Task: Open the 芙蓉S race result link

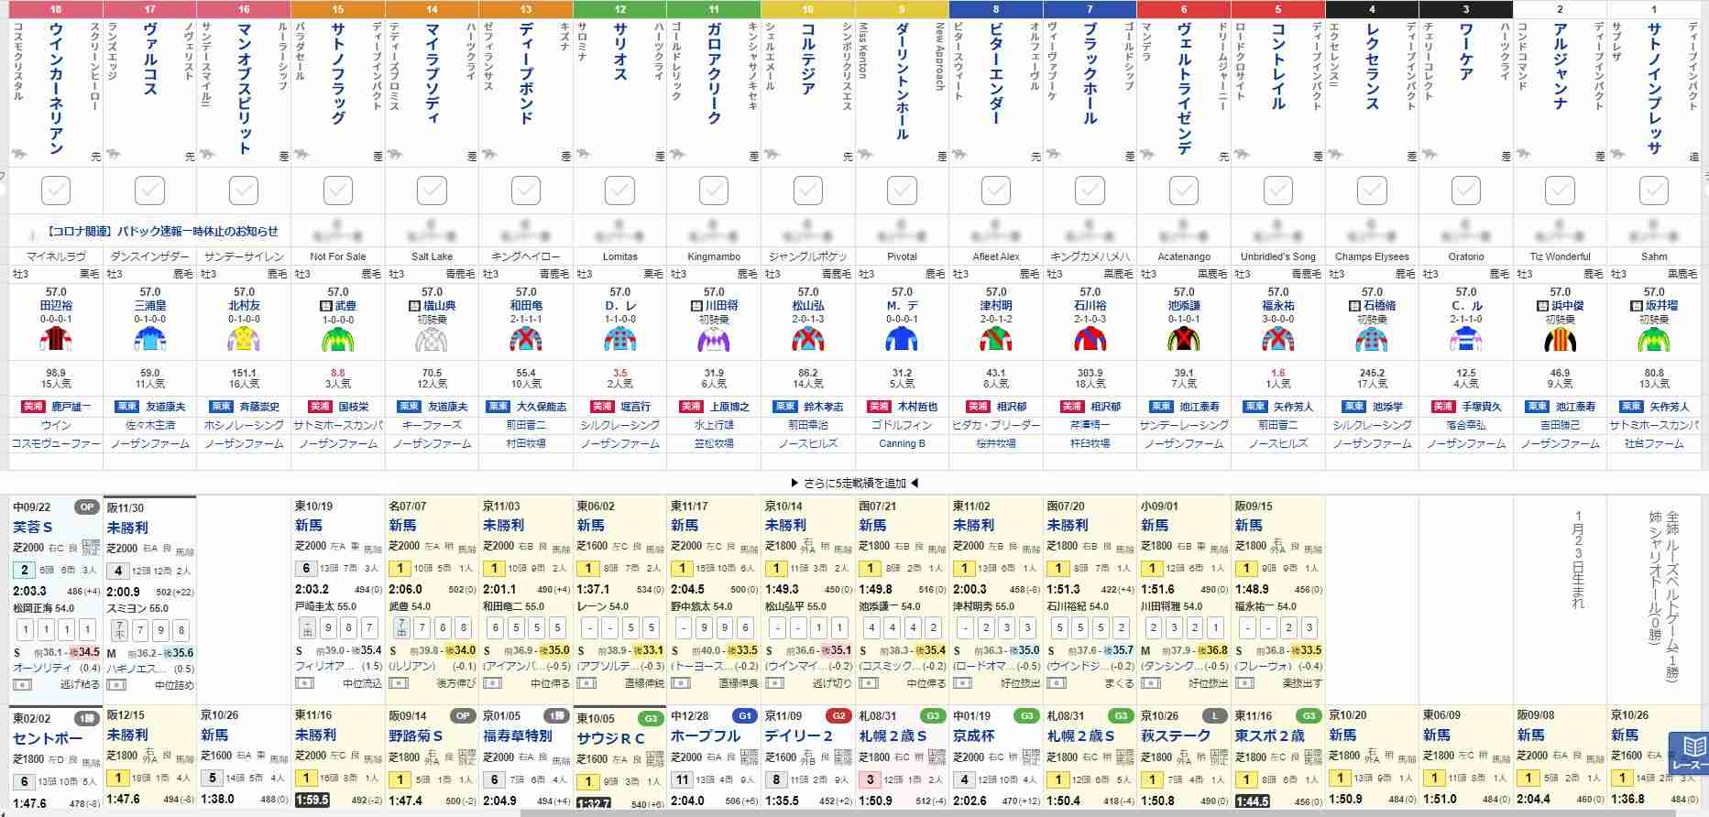Action: click(x=33, y=528)
